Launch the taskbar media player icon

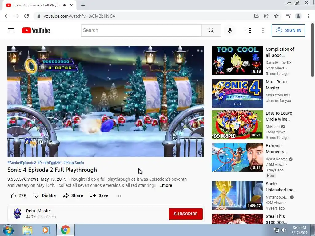tap(46, 230)
